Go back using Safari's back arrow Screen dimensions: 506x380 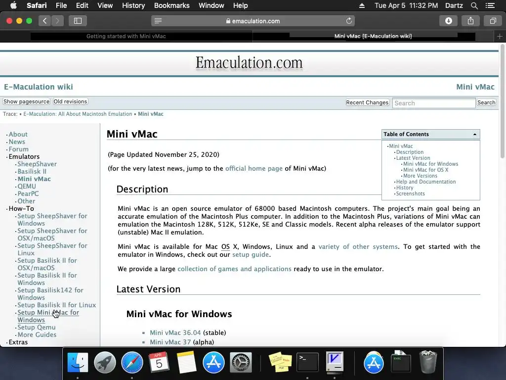(45, 21)
